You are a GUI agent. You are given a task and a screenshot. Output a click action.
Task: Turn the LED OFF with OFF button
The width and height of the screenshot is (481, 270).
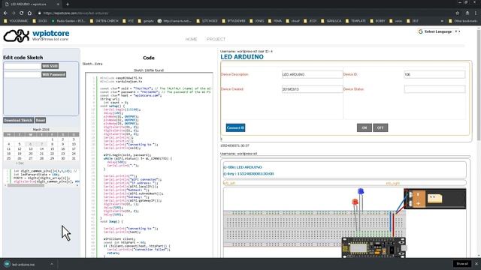point(380,127)
